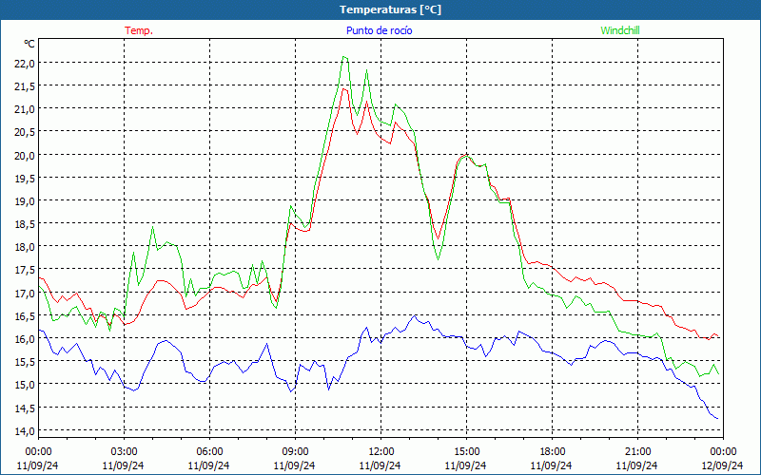Click the 15:00 time axis label
Viewport: 761px width, 475px height.
466,451
